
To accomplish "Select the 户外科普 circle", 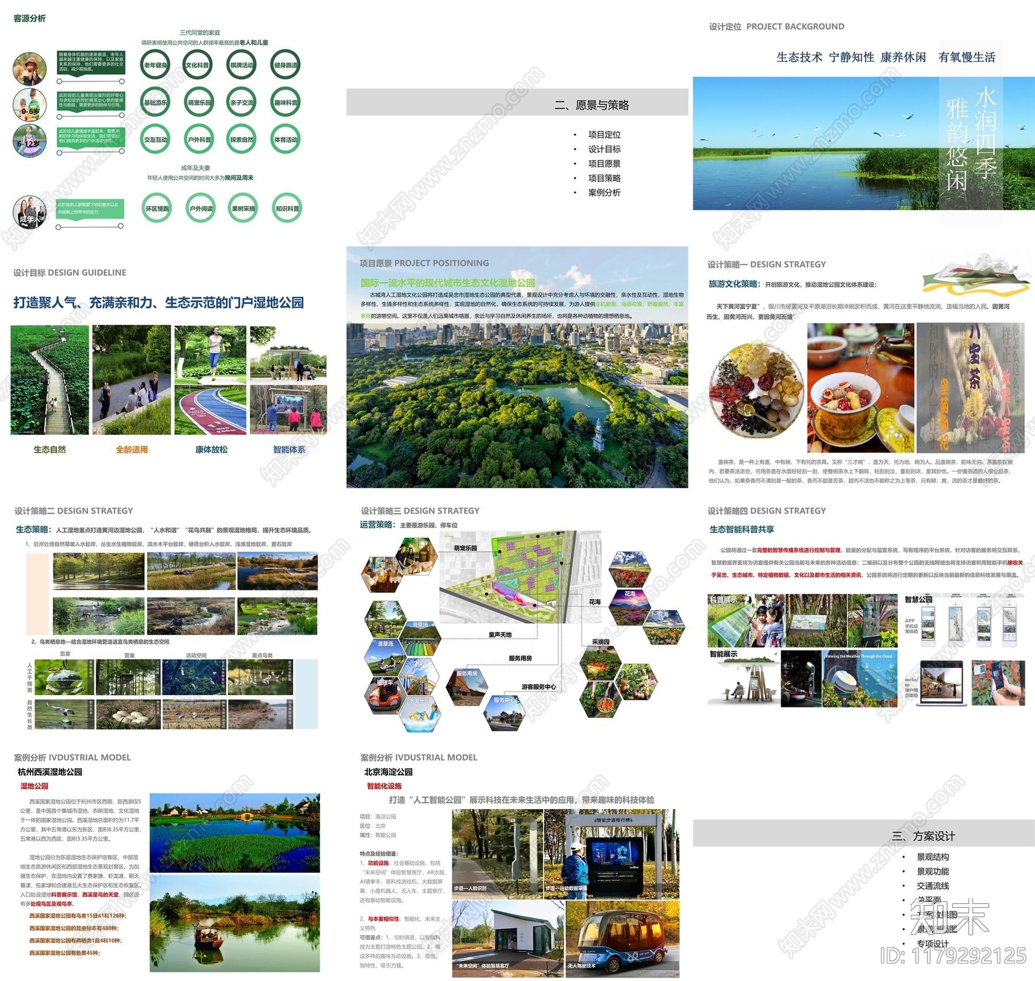I will 199,139.
